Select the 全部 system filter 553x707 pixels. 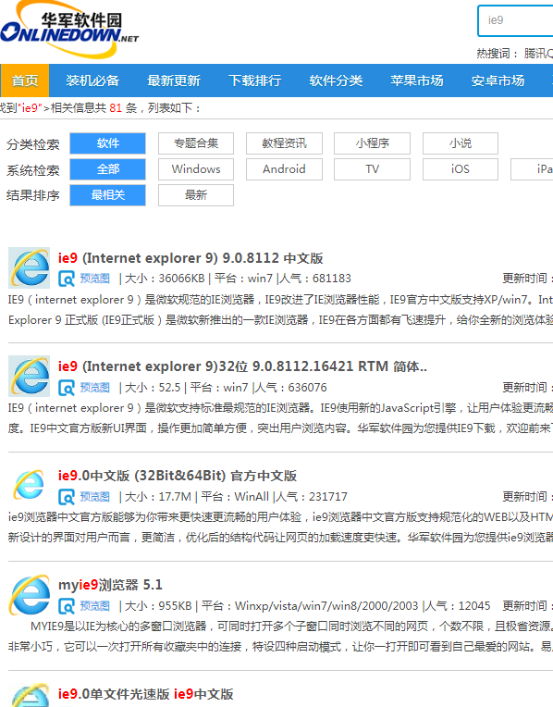[x=107, y=169]
